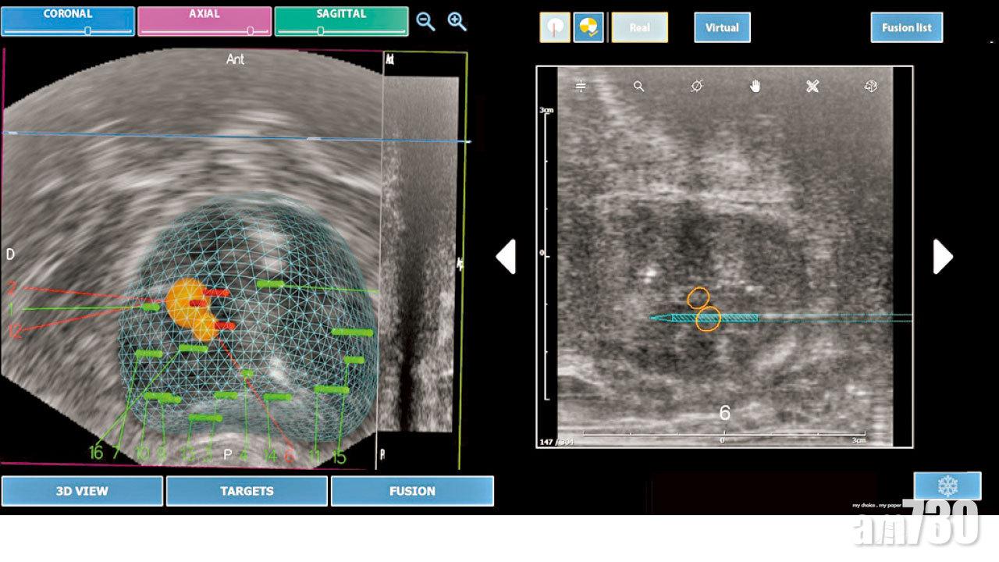
Task: Toggle the yellow segmented target icon
Action: tap(588, 27)
